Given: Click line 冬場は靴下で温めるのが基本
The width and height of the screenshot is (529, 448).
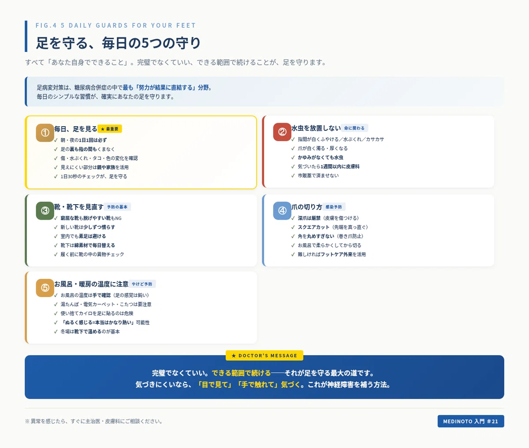Looking at the screenshot, I should tap(90, 332).
